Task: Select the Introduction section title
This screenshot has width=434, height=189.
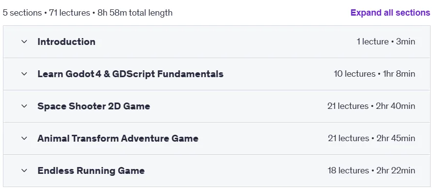Action: click(66, 42)
